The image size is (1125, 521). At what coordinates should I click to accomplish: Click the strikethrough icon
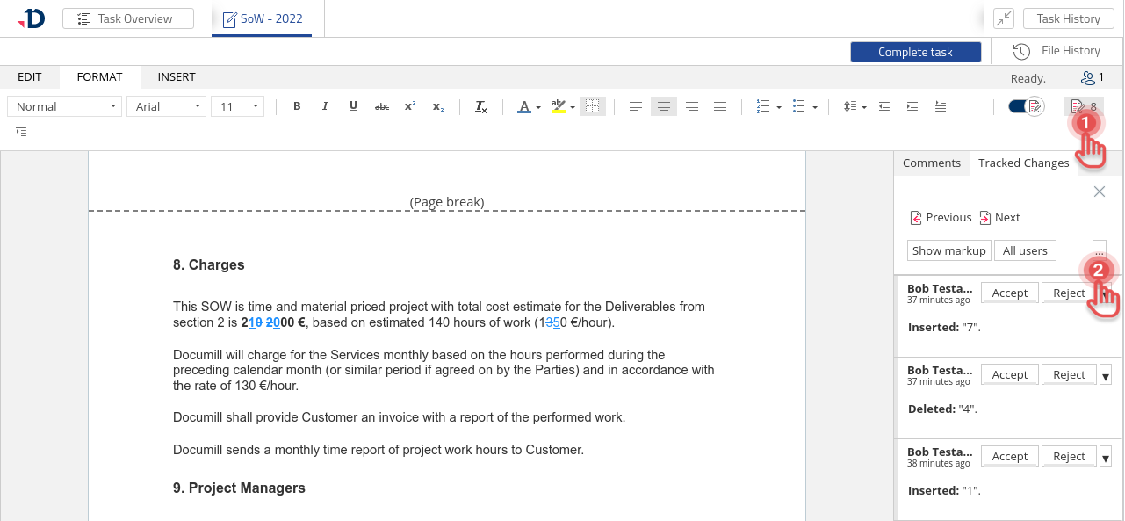(x=382, y=106)
